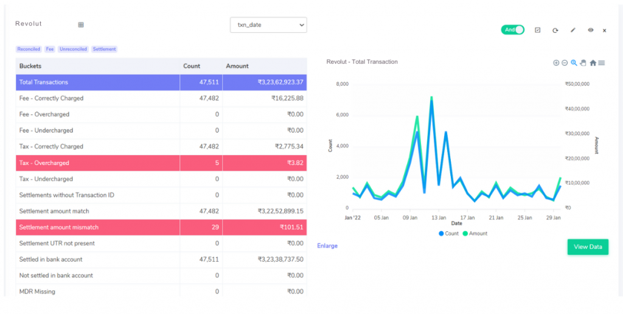
Task: Click the checkbox icon next to And toggle
Action: click(x=538, y=30)
